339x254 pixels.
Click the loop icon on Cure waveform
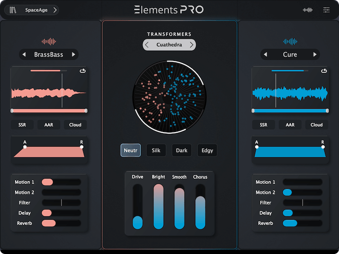pyautogui.click(x=324, y=71)
